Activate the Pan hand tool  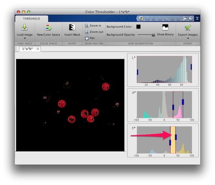[x=90, y=38]
